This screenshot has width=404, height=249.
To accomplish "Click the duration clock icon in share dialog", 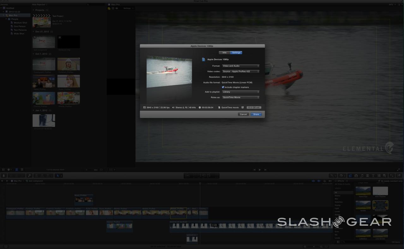I will 200,108.
